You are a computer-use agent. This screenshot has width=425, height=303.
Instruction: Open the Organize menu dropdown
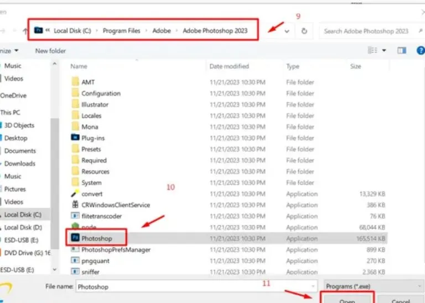tap(9, 51)
